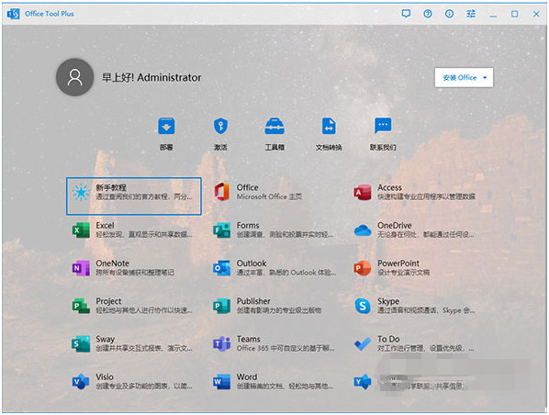The image size is (549, 415).
Task: Click the 新手教程 (beginner tutorial) star icon
Action: pos(81,192)
